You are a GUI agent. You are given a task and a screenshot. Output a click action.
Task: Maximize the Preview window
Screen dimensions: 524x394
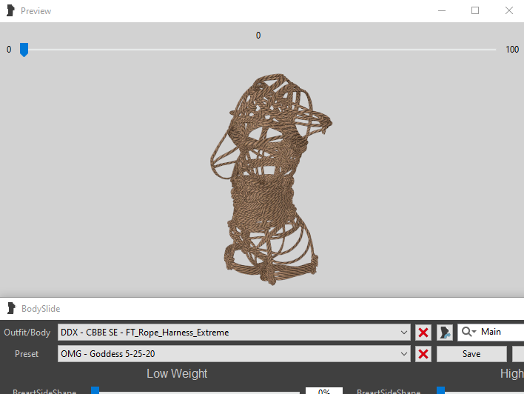click(x=475, y=10)
